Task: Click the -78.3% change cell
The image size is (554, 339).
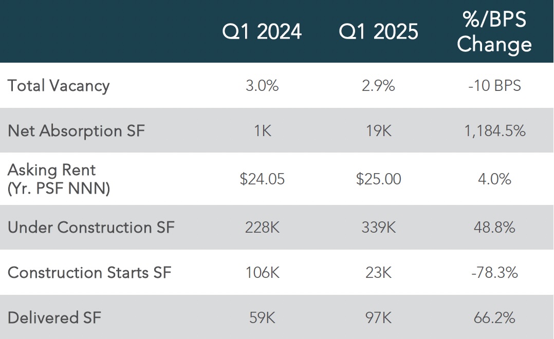Action: pos(494,273)
